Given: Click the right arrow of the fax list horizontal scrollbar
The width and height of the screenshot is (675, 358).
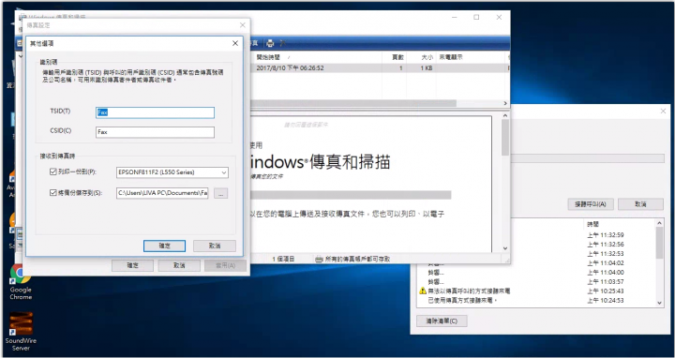Looking at the screenshot, I should click(505, 103).
